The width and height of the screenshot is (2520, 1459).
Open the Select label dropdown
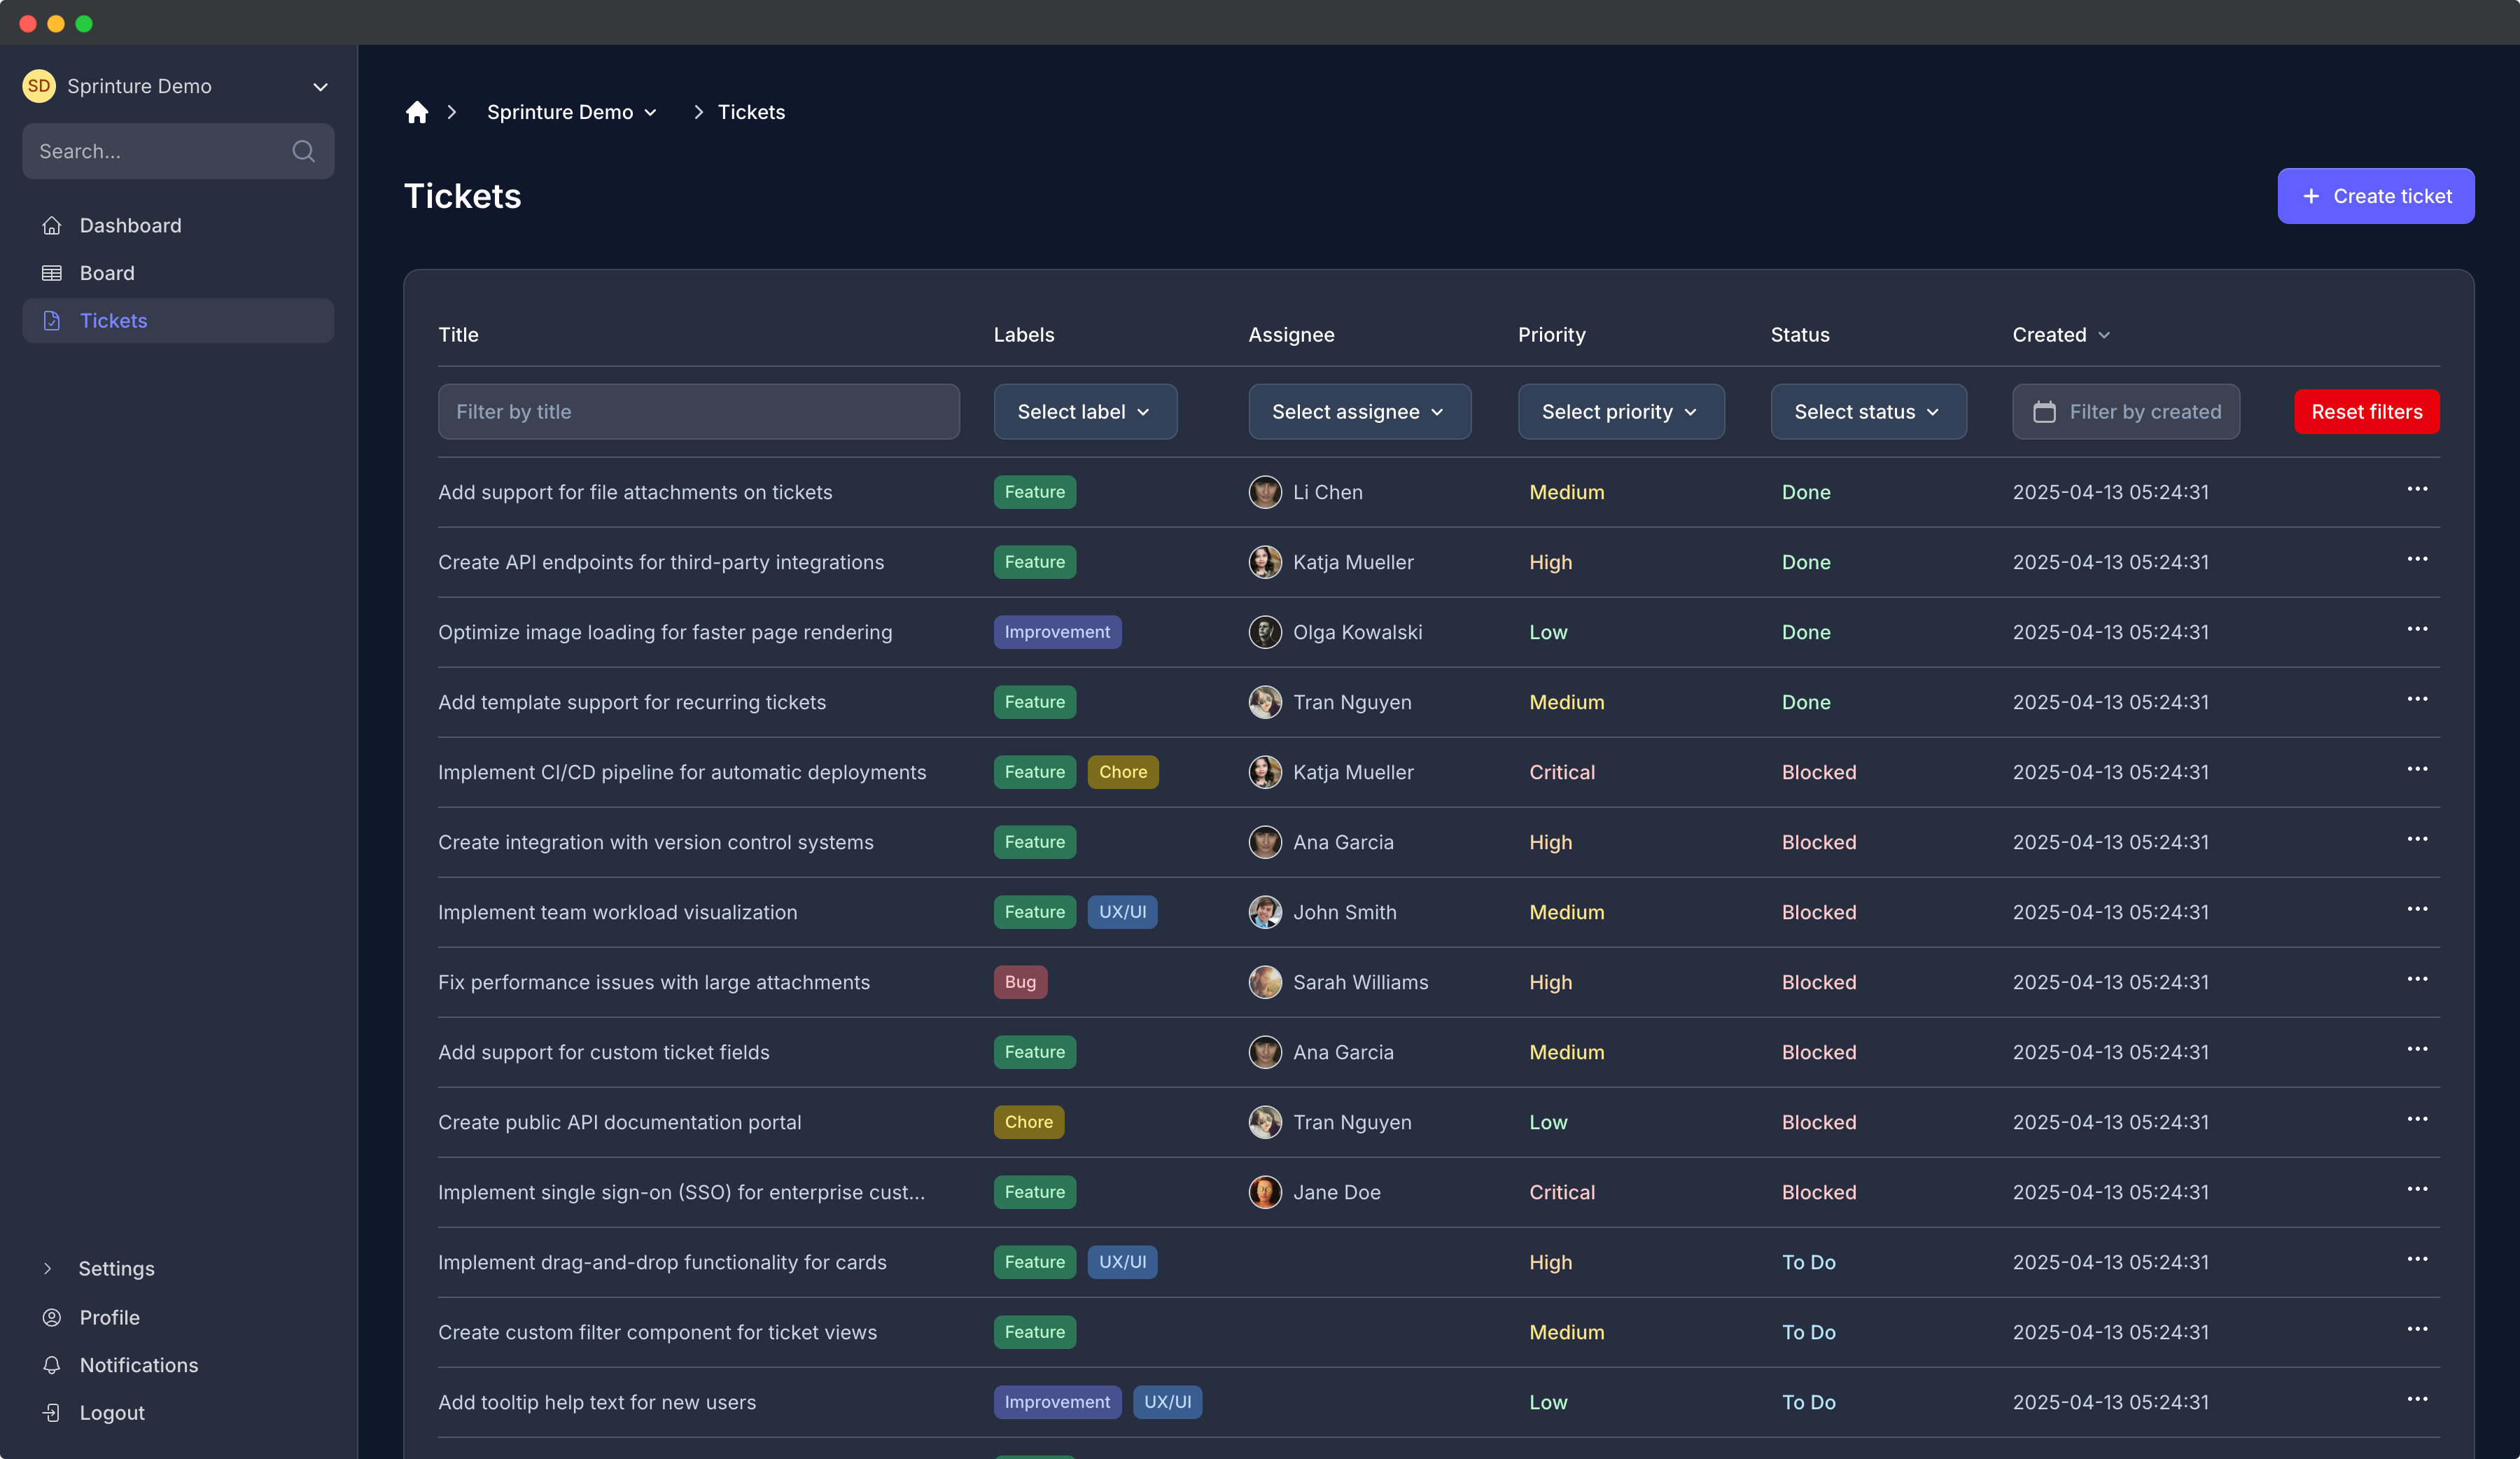click(x=1085, y=412)
